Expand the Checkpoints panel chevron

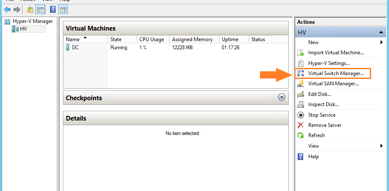[x=282, y=98]
